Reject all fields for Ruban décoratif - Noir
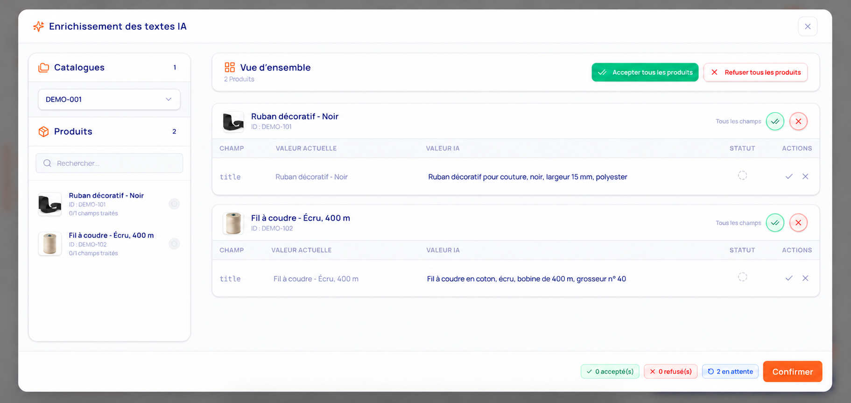The height and width of the screenshot is (403, 851). tap(798, 121)
